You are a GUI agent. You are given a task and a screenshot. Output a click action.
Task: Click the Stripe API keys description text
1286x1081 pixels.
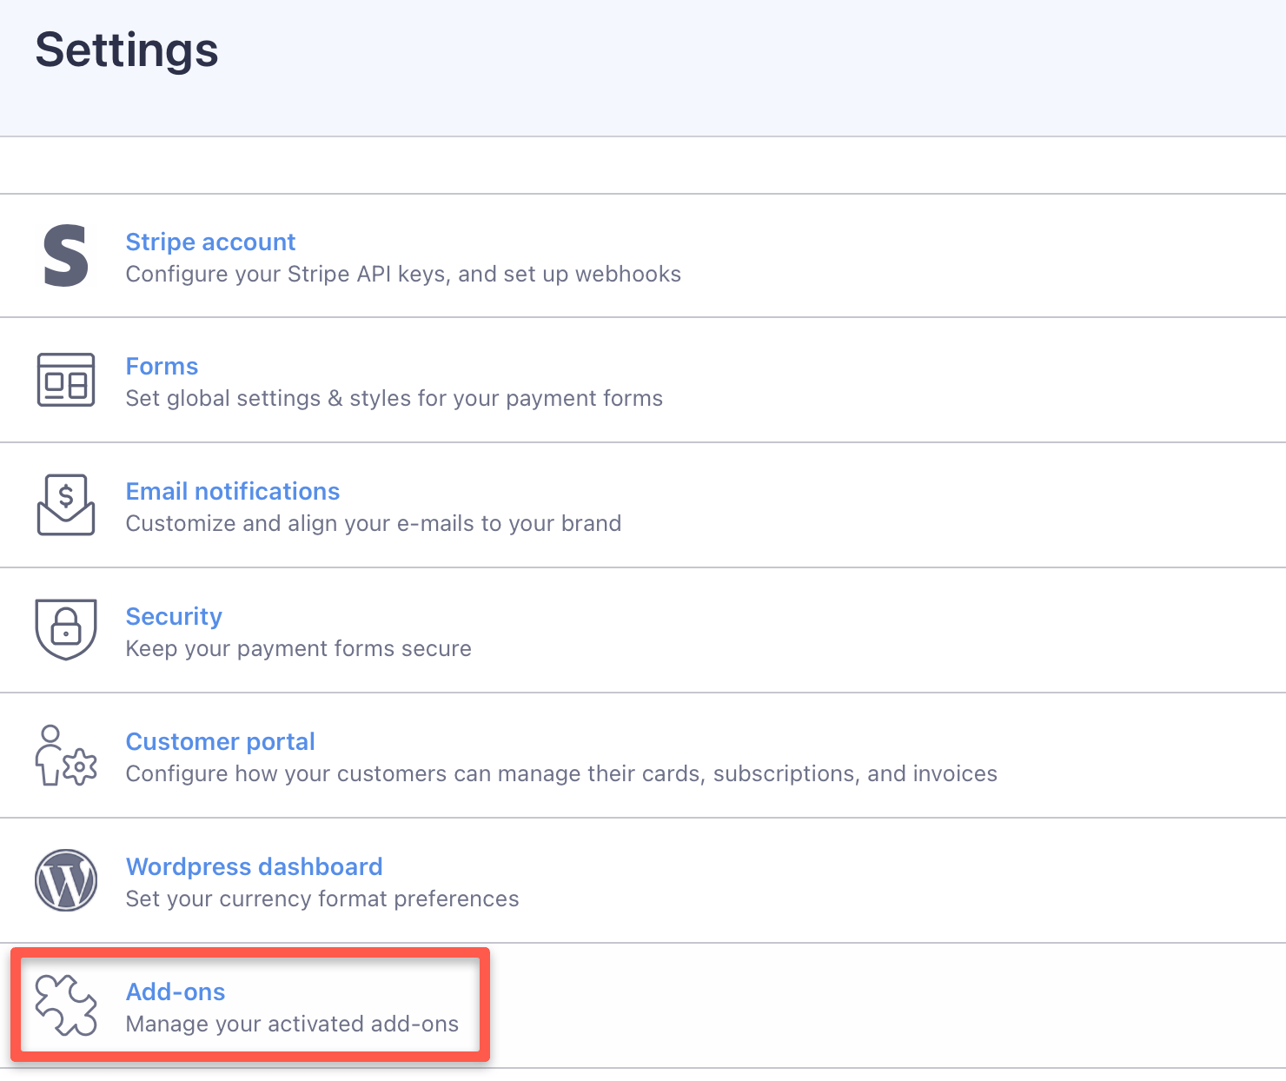coord(403,274)
